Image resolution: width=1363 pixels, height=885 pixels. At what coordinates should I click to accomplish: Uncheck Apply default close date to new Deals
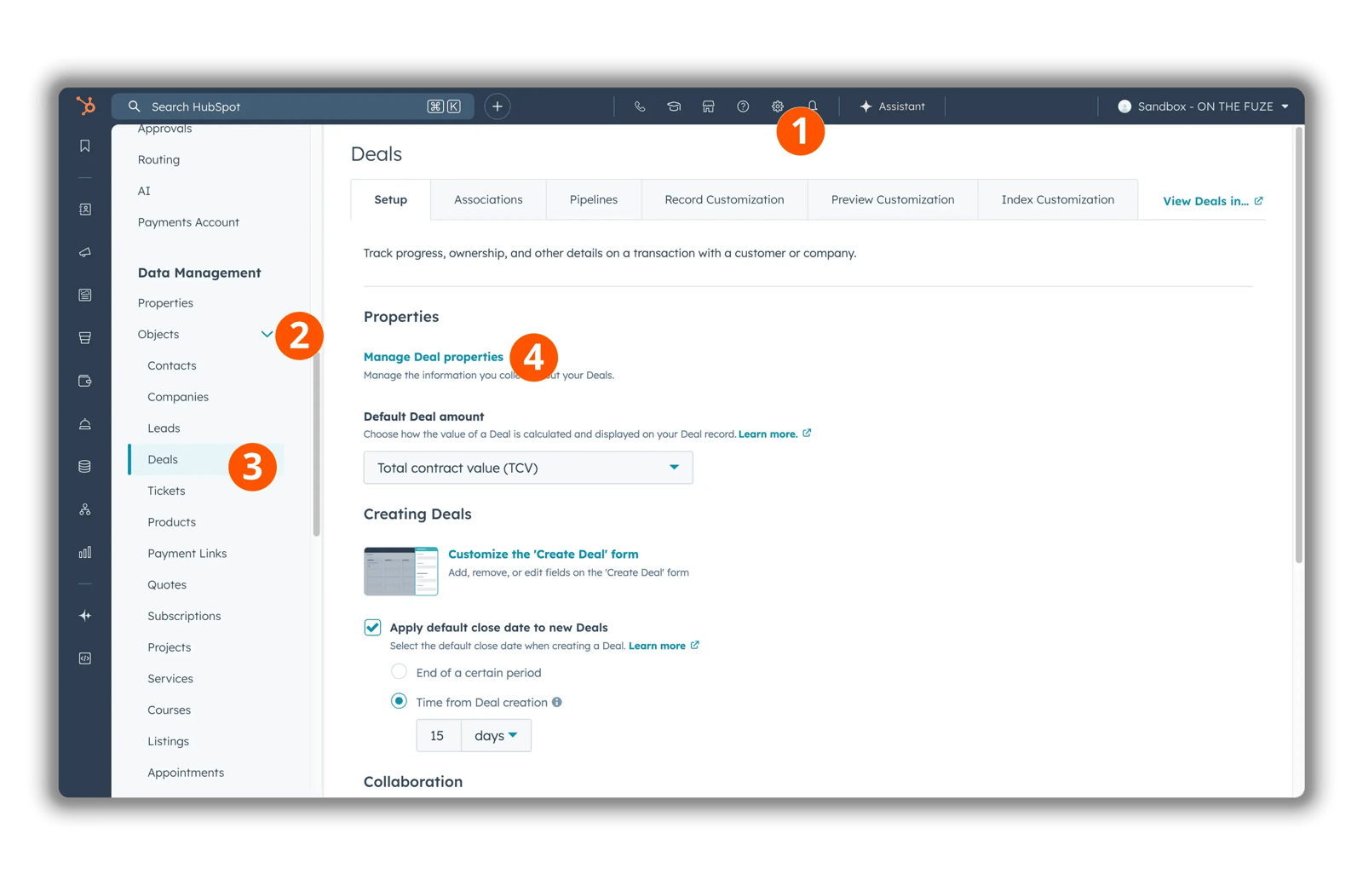372,627
